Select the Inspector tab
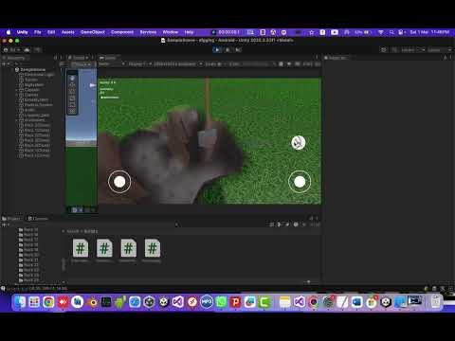The image size is (455, 341). point(337,58)
